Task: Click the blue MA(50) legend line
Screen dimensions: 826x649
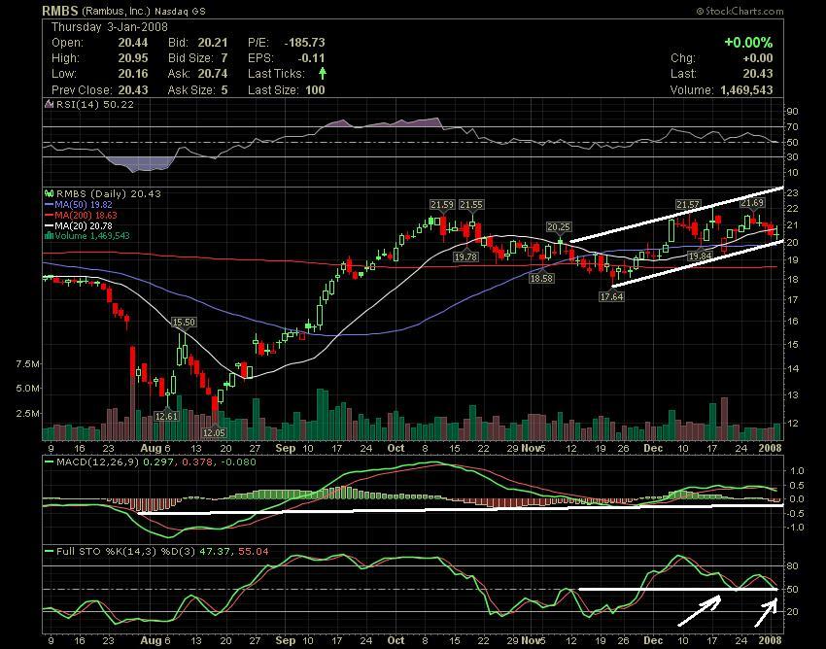Action: (50, 204)
